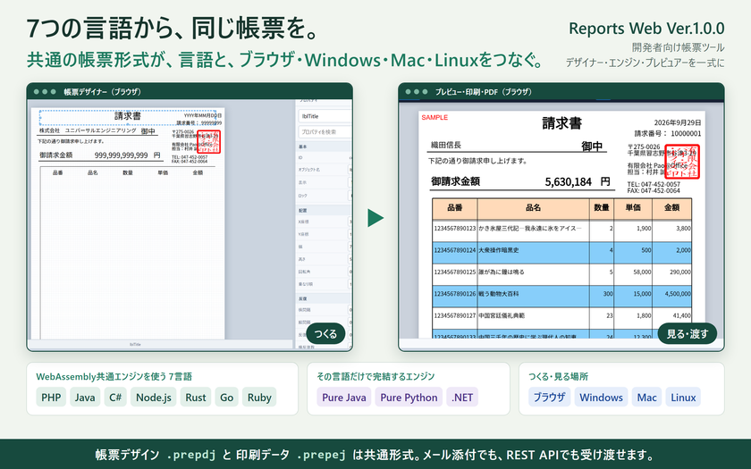Focus the プロパティを検索 search box
The height and width of the screenshot is (469, 751).
[x=325, y=132]
